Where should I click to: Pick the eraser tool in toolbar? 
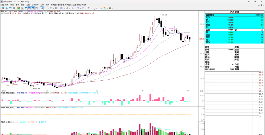pos(97,8)
